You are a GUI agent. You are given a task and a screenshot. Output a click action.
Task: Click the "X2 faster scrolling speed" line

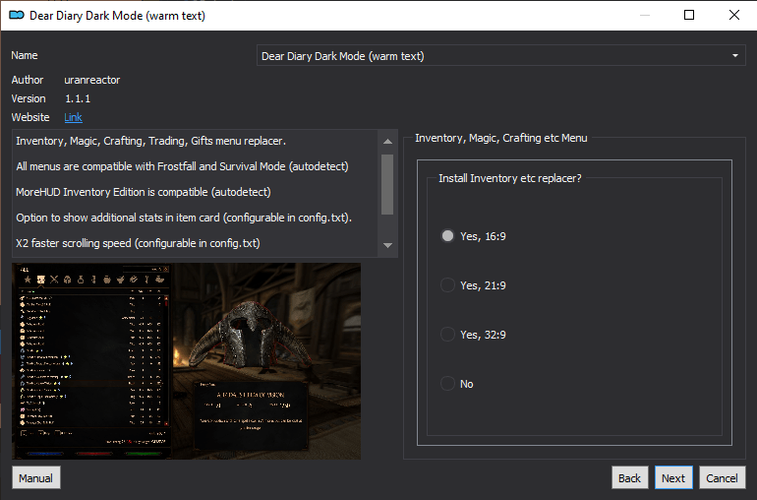point(138,243)
